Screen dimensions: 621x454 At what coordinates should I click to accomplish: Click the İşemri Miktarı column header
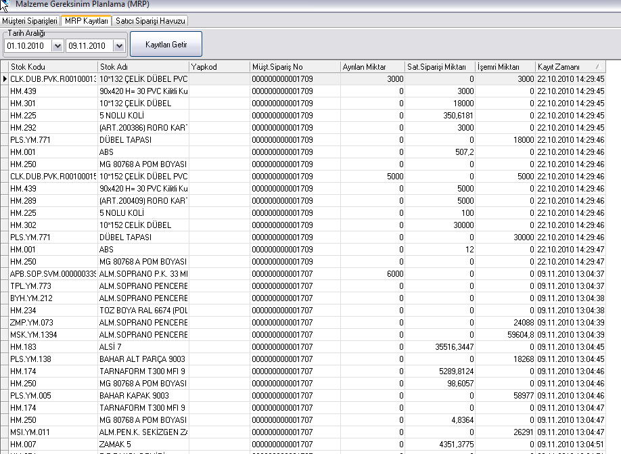pyautogui.click(x=504, y=67)
